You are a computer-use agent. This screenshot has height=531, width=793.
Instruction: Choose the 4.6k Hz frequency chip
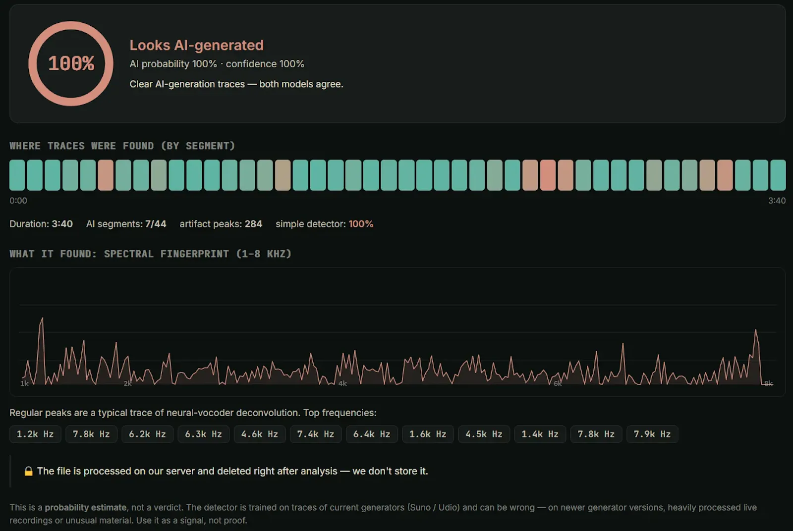point(259,434)
